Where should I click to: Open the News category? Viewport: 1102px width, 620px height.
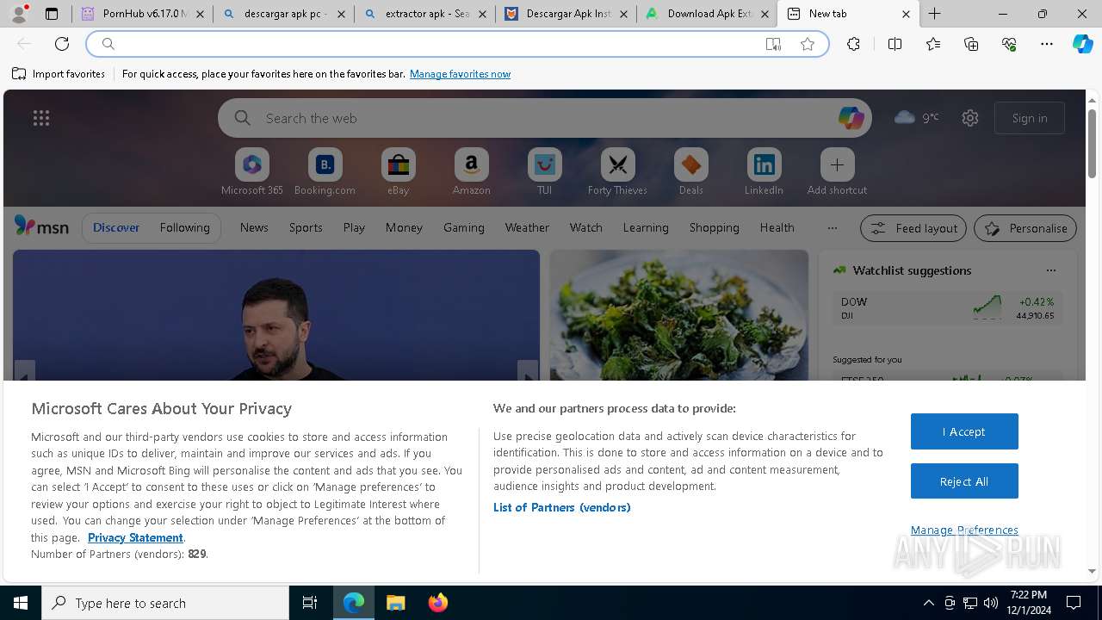click(x=254, y=227)
